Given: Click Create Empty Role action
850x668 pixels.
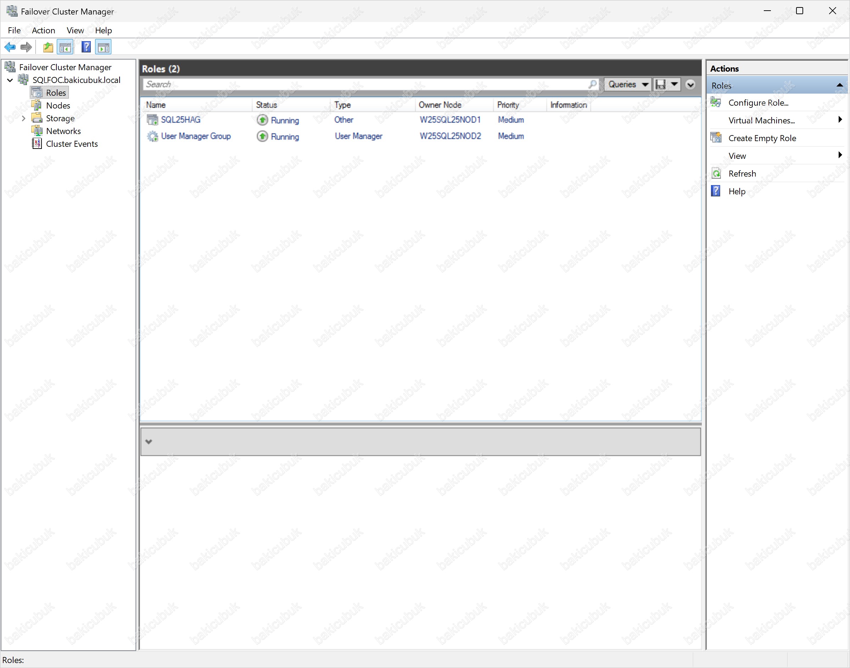Looking at the screenshot, I should [762, 138].
